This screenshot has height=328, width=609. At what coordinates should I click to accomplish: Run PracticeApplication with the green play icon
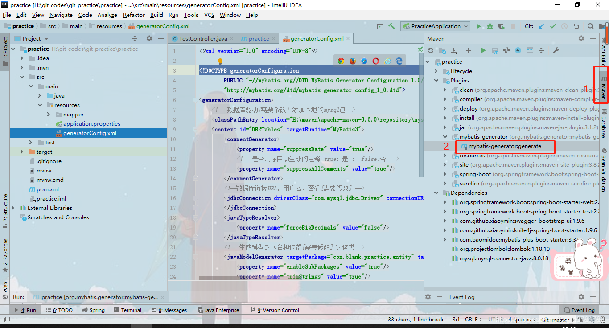coord(478,26)
